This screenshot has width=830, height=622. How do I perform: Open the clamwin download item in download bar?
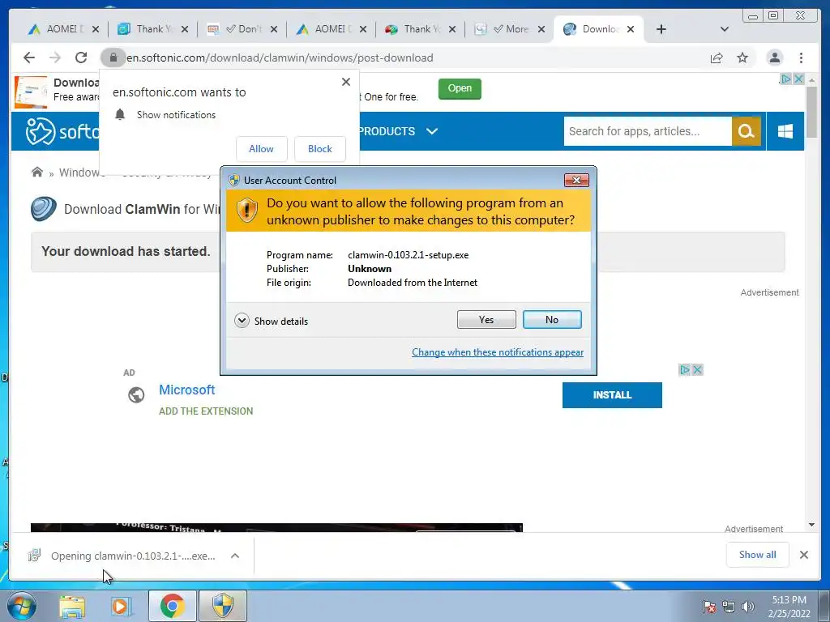122,556
